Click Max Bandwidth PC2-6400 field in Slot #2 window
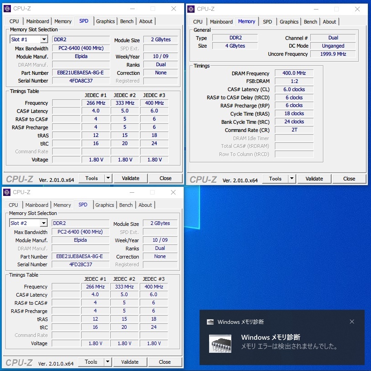 pos(80,232)
